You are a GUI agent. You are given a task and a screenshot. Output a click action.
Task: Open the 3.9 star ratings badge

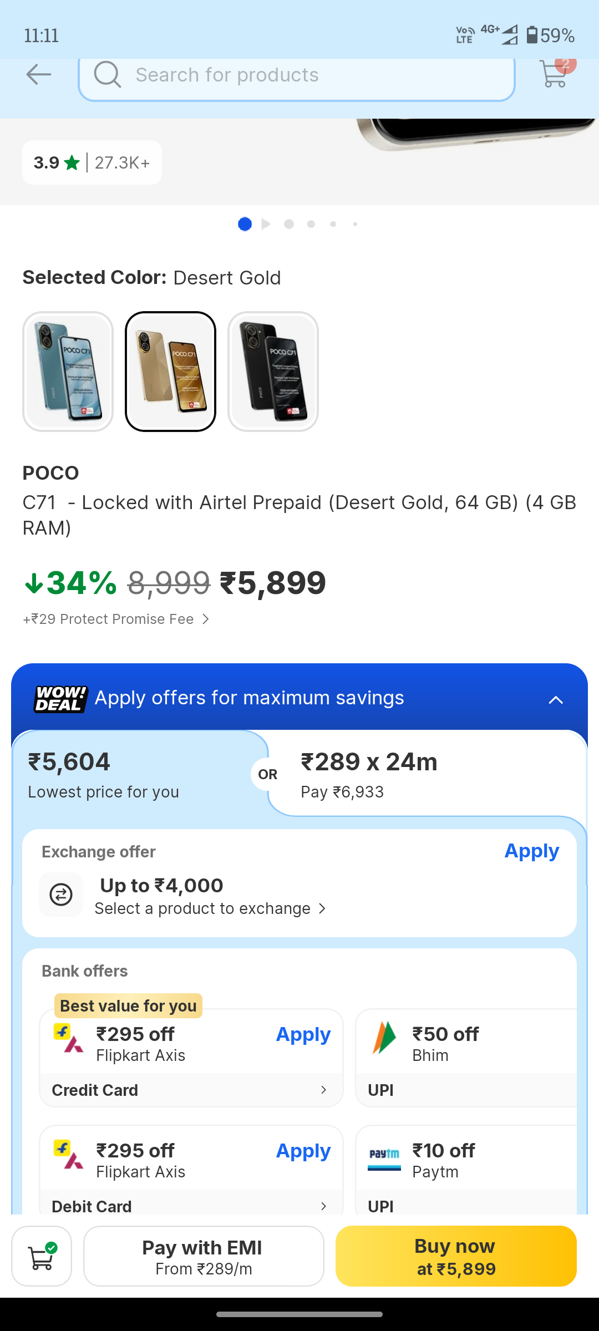tap(92, 162)
